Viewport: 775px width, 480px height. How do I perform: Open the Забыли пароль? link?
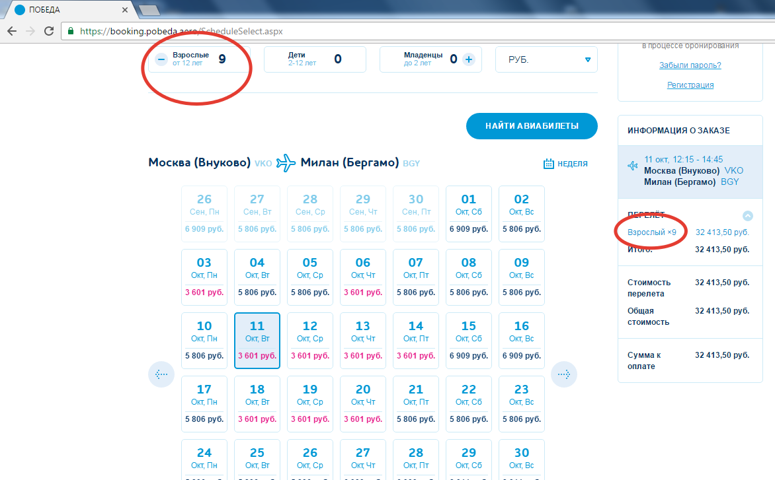(x=690, y=65)
